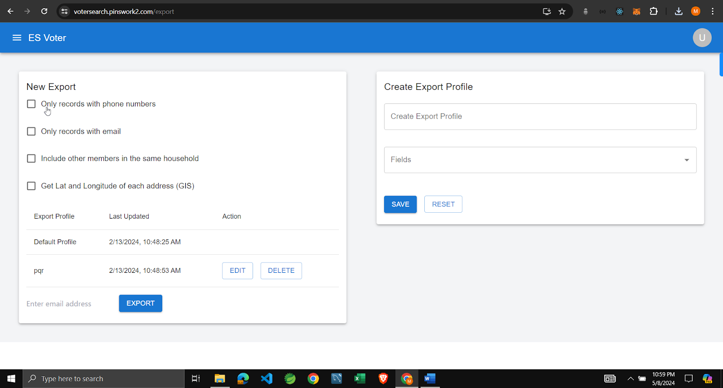Select the pqr profile name
723x388 pixels.
[39, 271]
